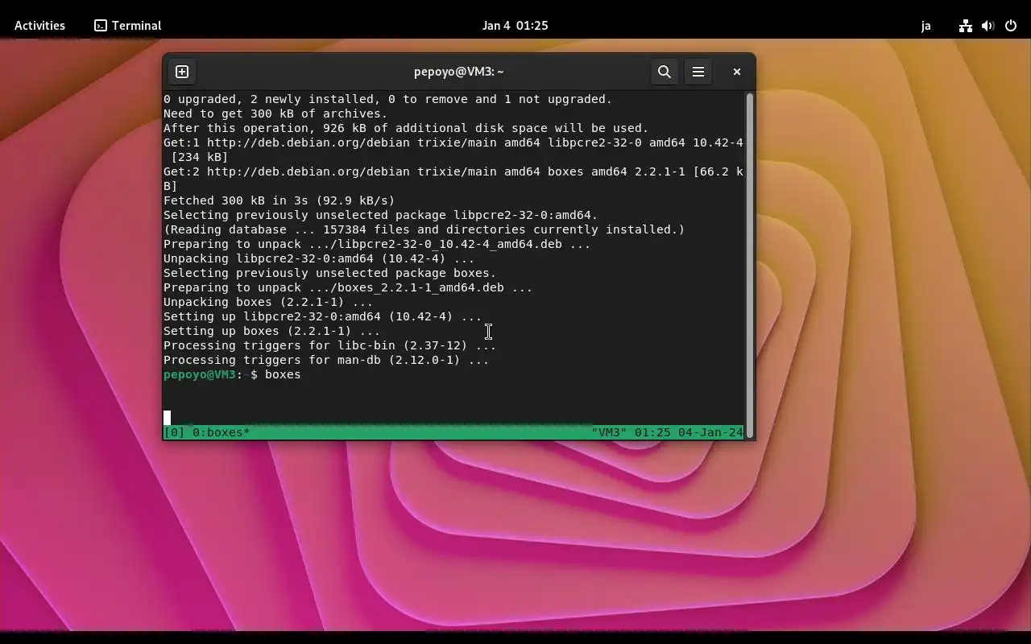The width and height of the screenshot is (1031, 644).
Task: Open the Activities overview
Action: click(39, 26)
